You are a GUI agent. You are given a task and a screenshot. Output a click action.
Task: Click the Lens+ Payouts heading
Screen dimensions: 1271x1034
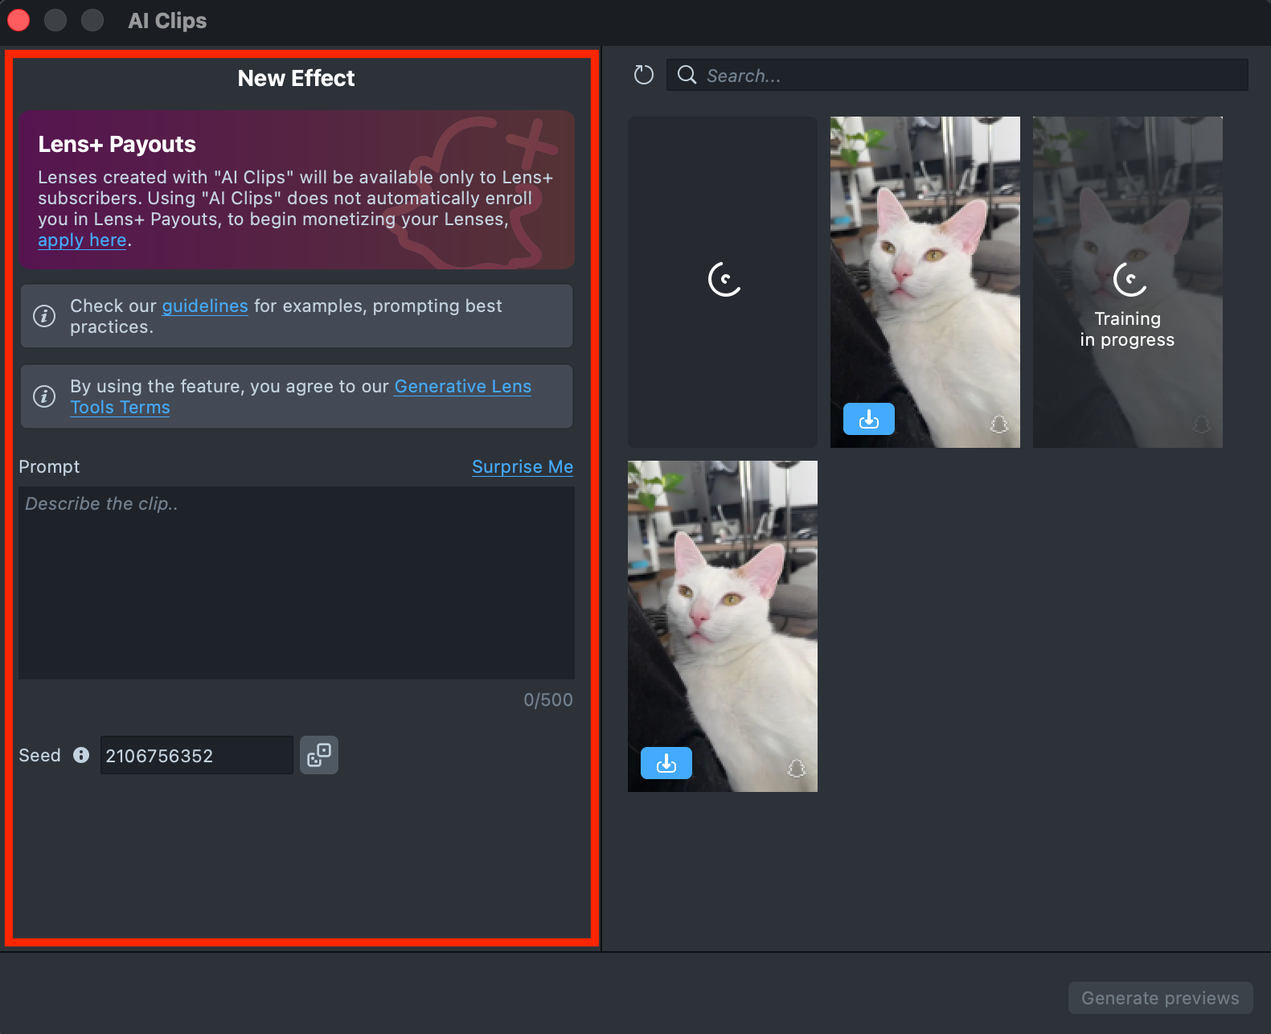pyautogui.click(x=117, y=145)
